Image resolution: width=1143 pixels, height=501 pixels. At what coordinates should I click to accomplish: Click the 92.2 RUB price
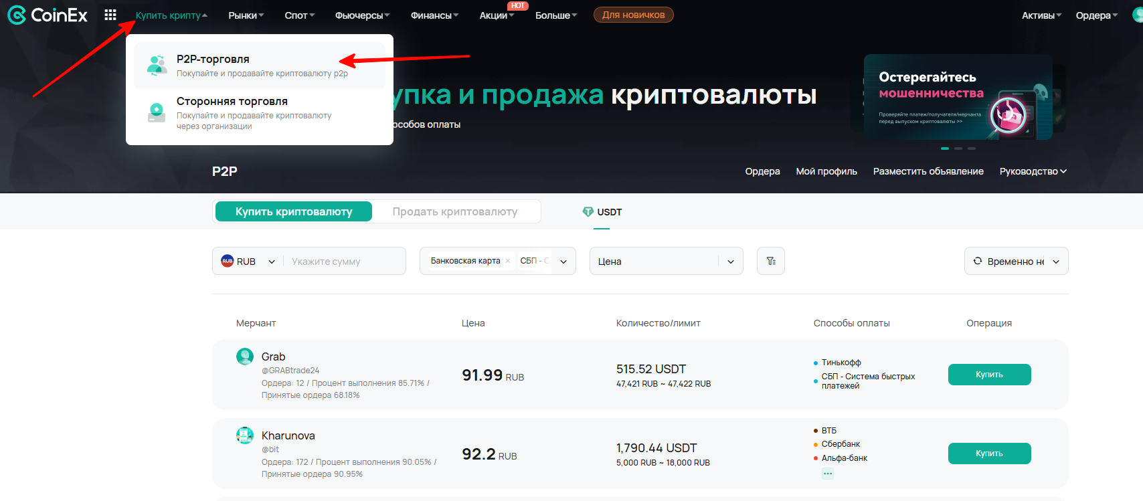point(489,454)
